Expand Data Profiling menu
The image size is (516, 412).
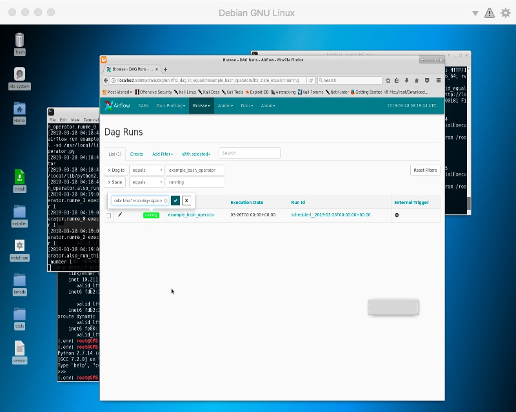tap(170, 106)
